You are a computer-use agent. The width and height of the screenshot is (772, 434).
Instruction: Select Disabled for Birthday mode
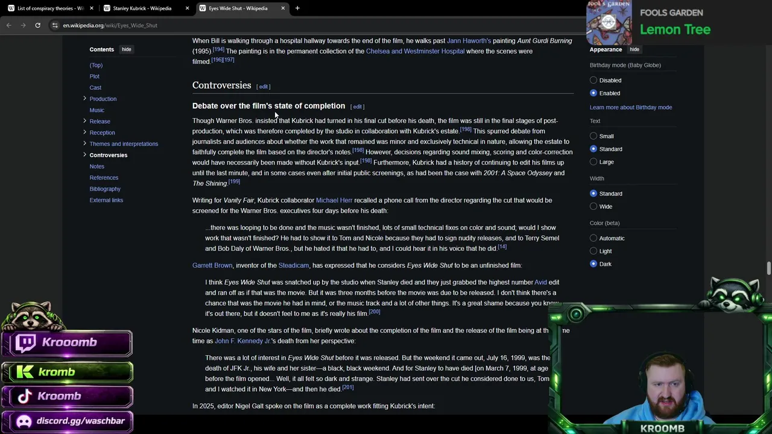(593, 80)
